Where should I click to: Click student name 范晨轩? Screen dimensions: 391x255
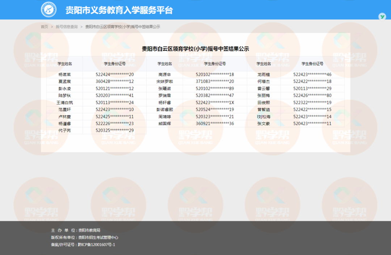64,109
